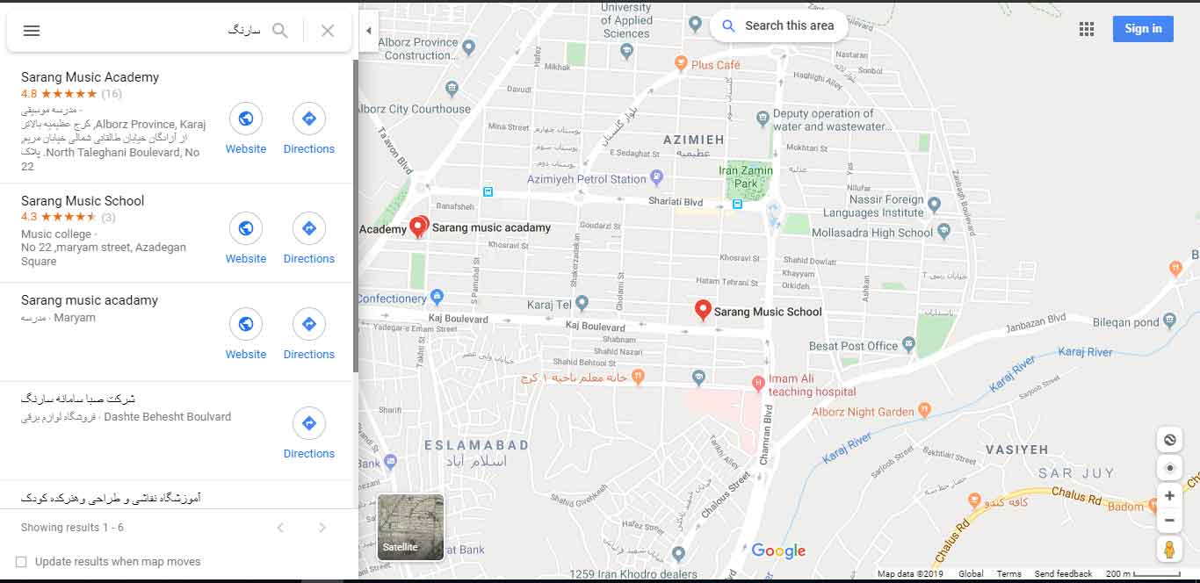
Task: Enable Update results when map moves
Action: point(21,562)
